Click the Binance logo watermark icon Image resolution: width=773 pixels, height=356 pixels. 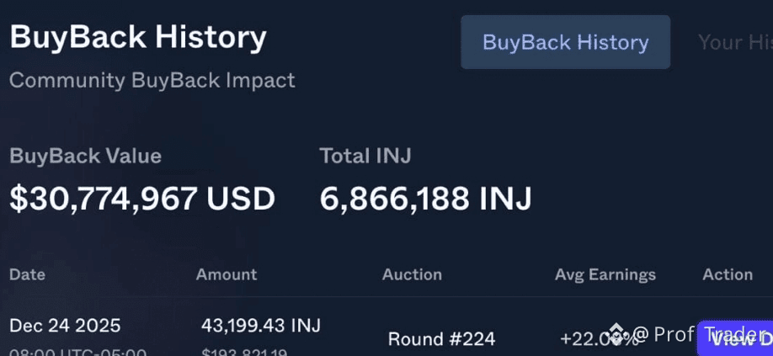[619, 336]
